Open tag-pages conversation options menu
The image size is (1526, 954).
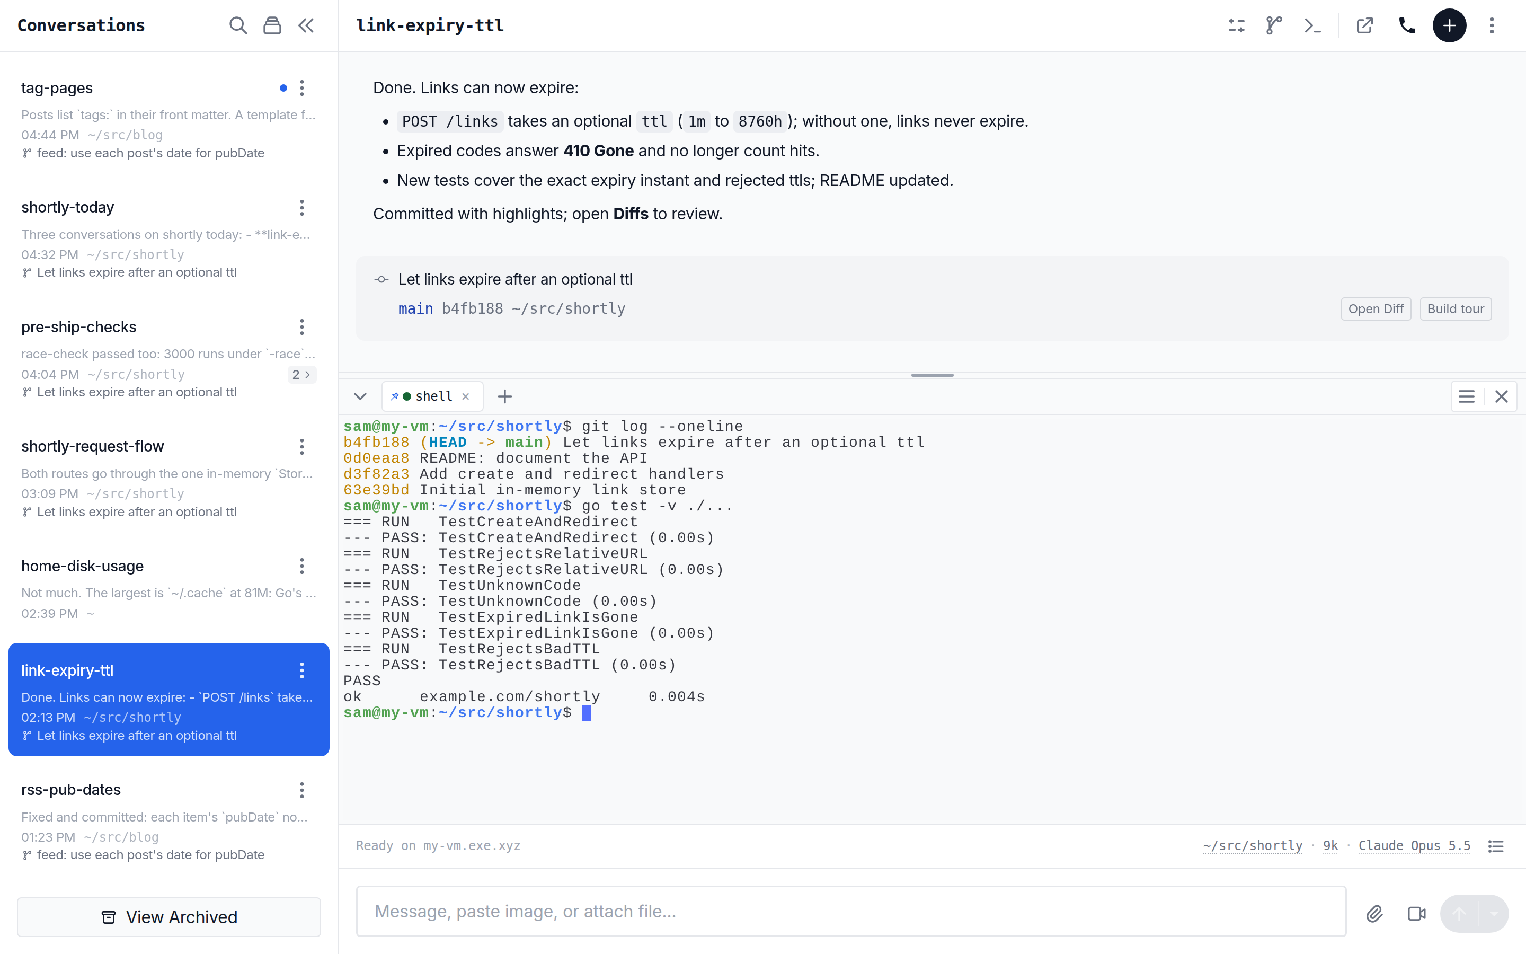(x=302, y=87)
